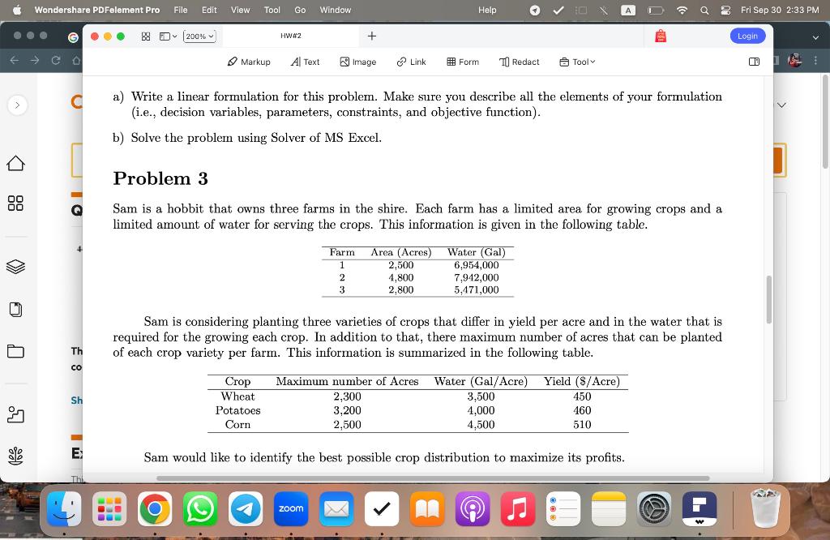830x540 pixels.
Task: Launch the zoom app from the Dock
Action: 290,509
